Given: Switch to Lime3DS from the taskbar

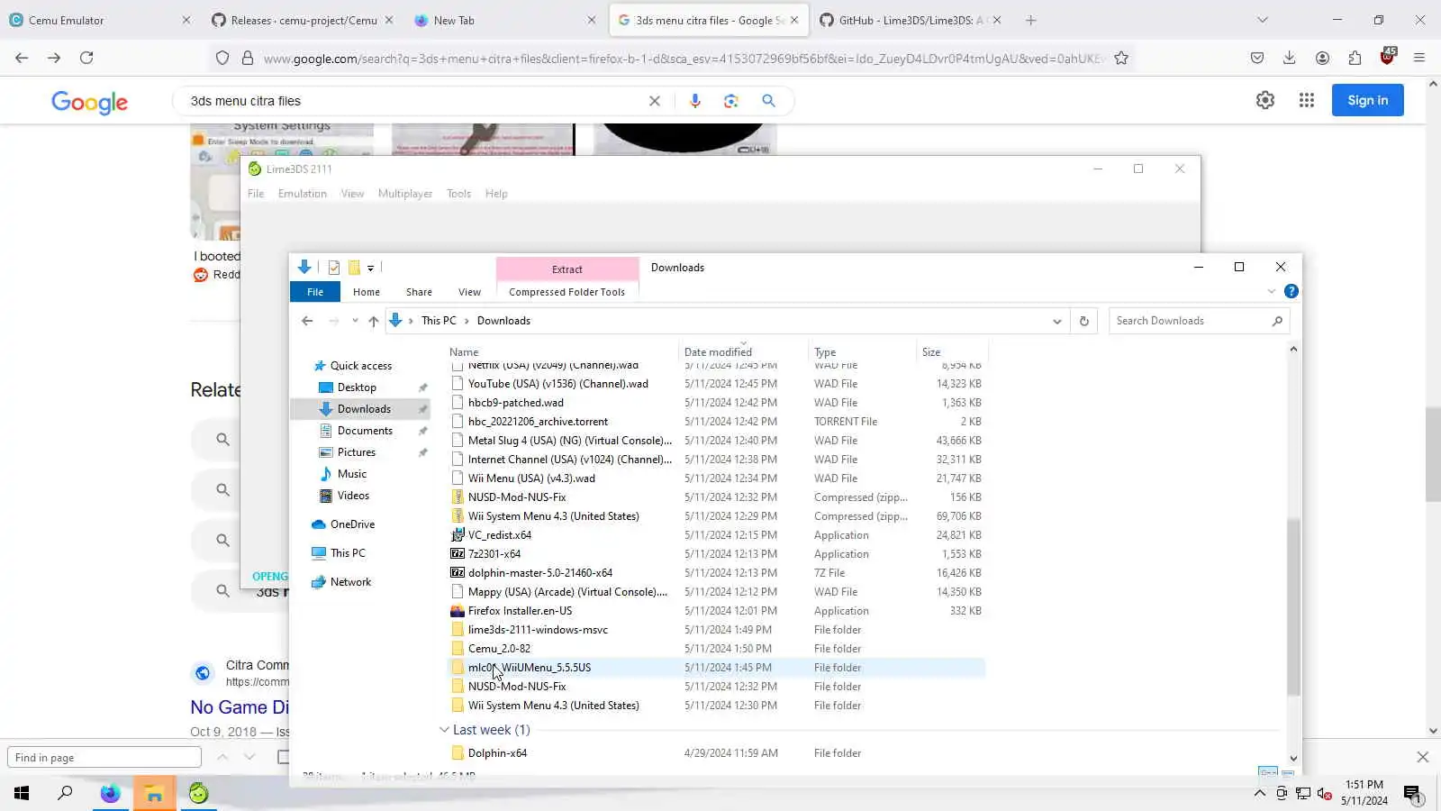Looking at the screenshot, I should [198, 793].
